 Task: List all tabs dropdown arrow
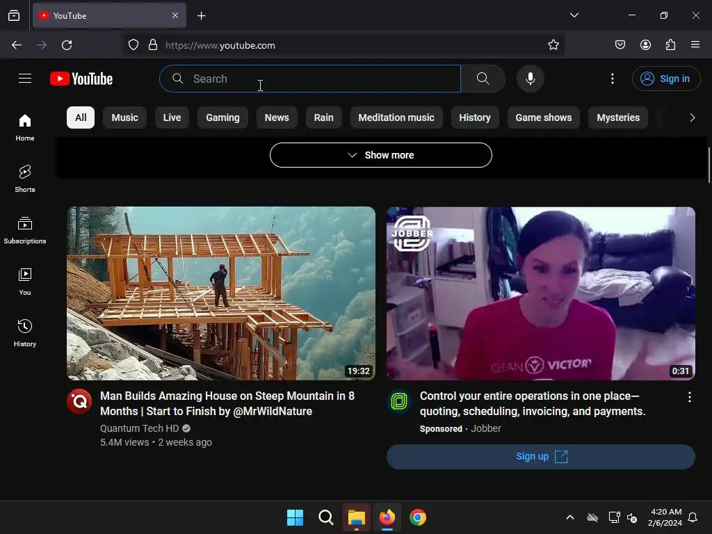coord(574,15)
